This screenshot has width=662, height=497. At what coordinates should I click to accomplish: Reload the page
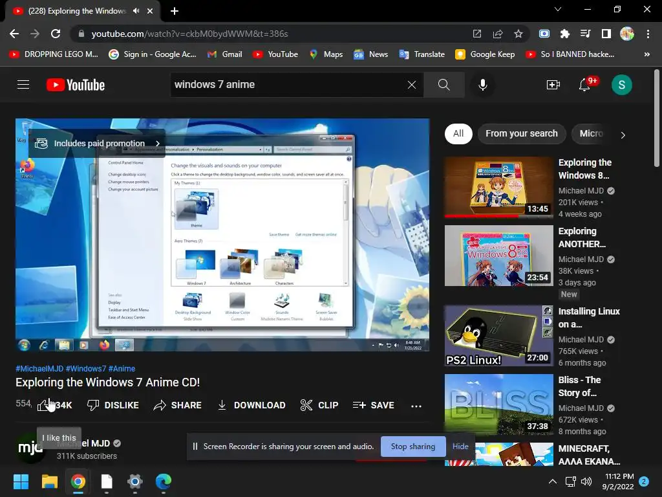(56, 34)
